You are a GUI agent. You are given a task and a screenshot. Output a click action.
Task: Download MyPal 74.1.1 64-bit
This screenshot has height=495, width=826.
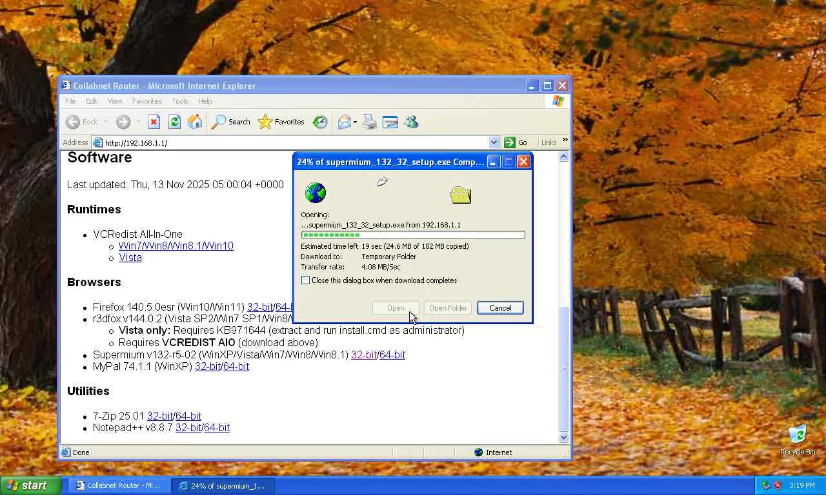236,366
